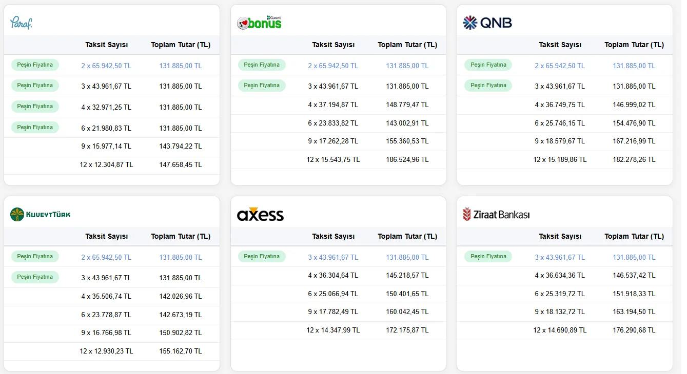The height and width of the screenshot is (374, 687).
Task: Click Bonus total 143.002,91 TL
Action: pyautogui.click(x=407, y=123)
